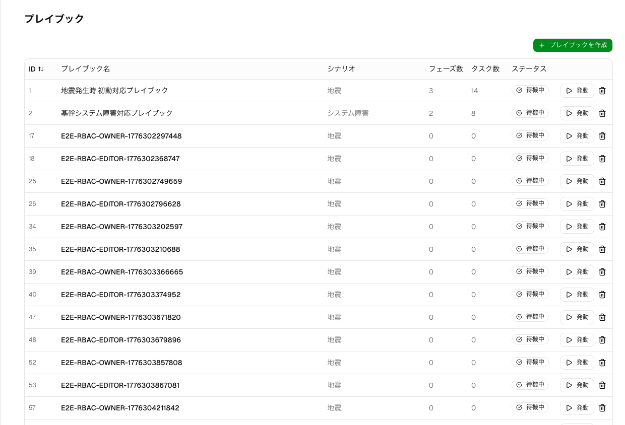Click the タスク数 column header
Image resolution: width=625 pixels, height=425 pixels.
pyautogui.click(x=485, y=69)
